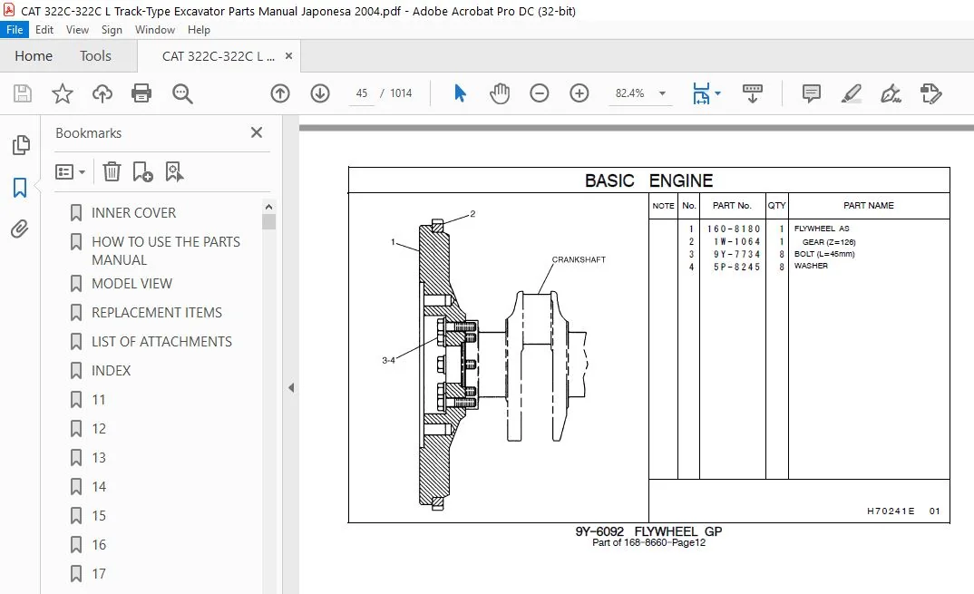Click the read mode keyboard icon
This screenshot has width=974, height=594.
tap(752, 93)
